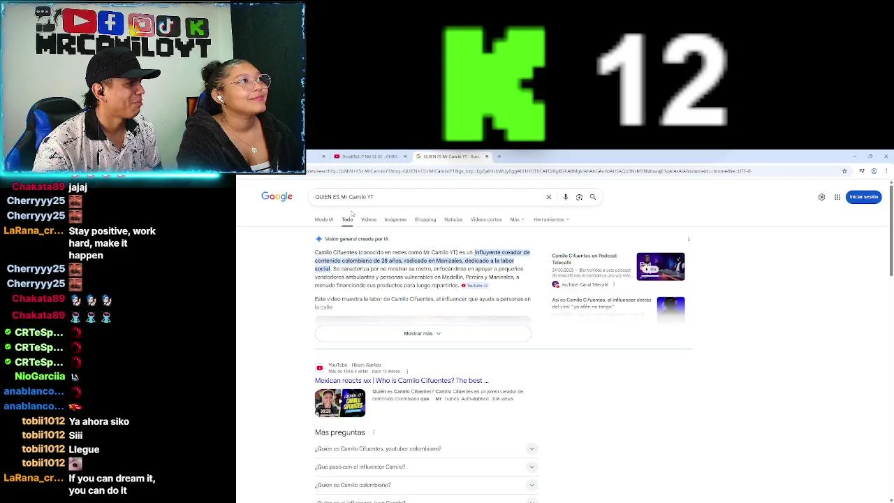Click chat username Chakata89 beside jajaj
The width and height of the screenshot is (894, 503).
[38, 187]
